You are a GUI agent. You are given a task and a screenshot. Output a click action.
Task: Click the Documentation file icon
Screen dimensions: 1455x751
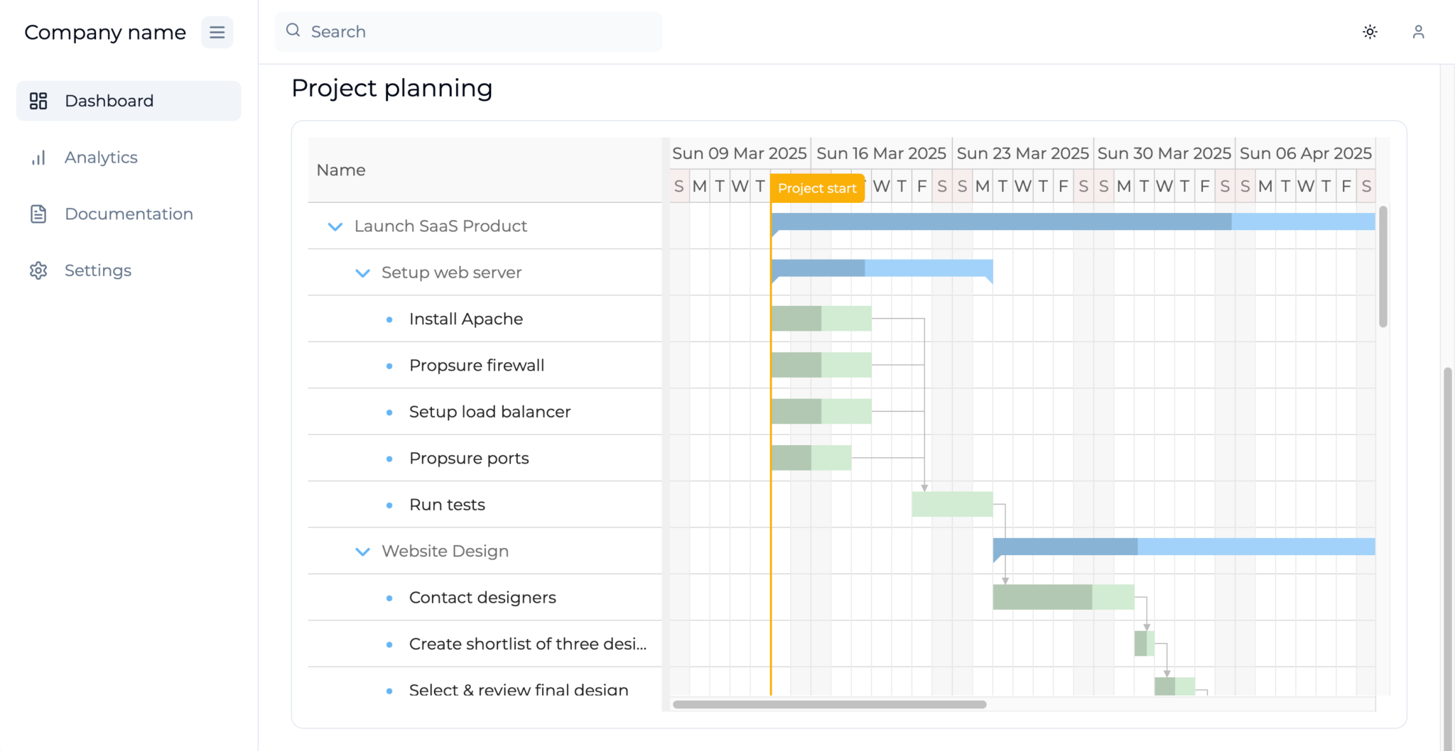[38, 214]
